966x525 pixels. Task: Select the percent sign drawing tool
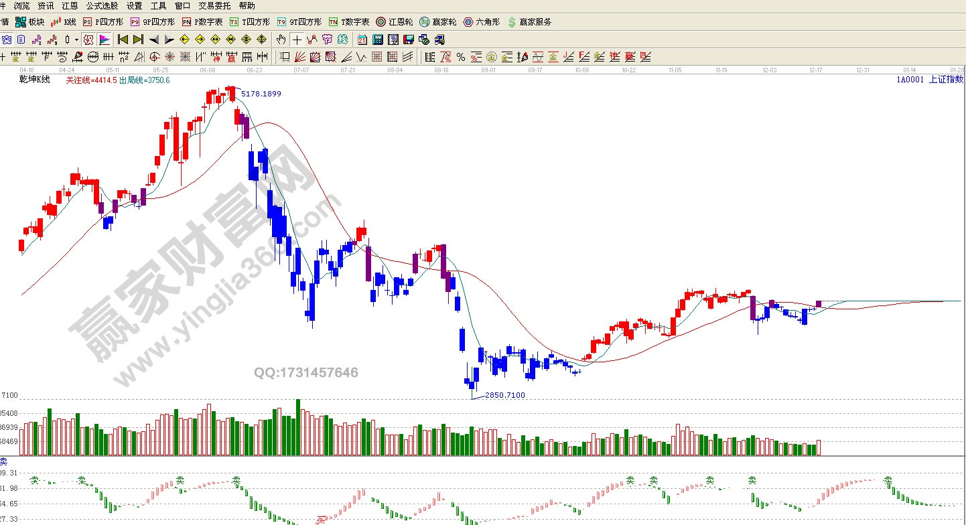coord(461,57)
